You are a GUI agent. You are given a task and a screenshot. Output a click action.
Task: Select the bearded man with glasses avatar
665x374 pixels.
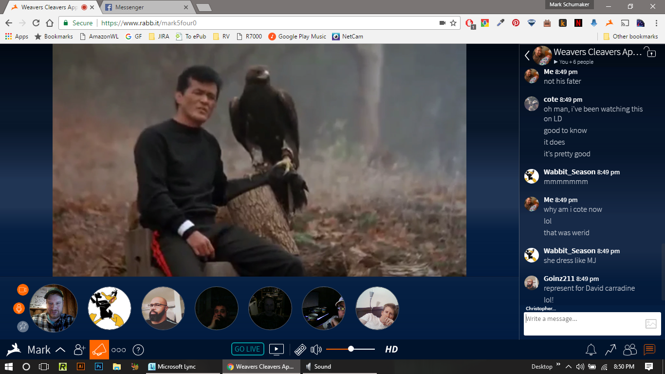(163, 308)
